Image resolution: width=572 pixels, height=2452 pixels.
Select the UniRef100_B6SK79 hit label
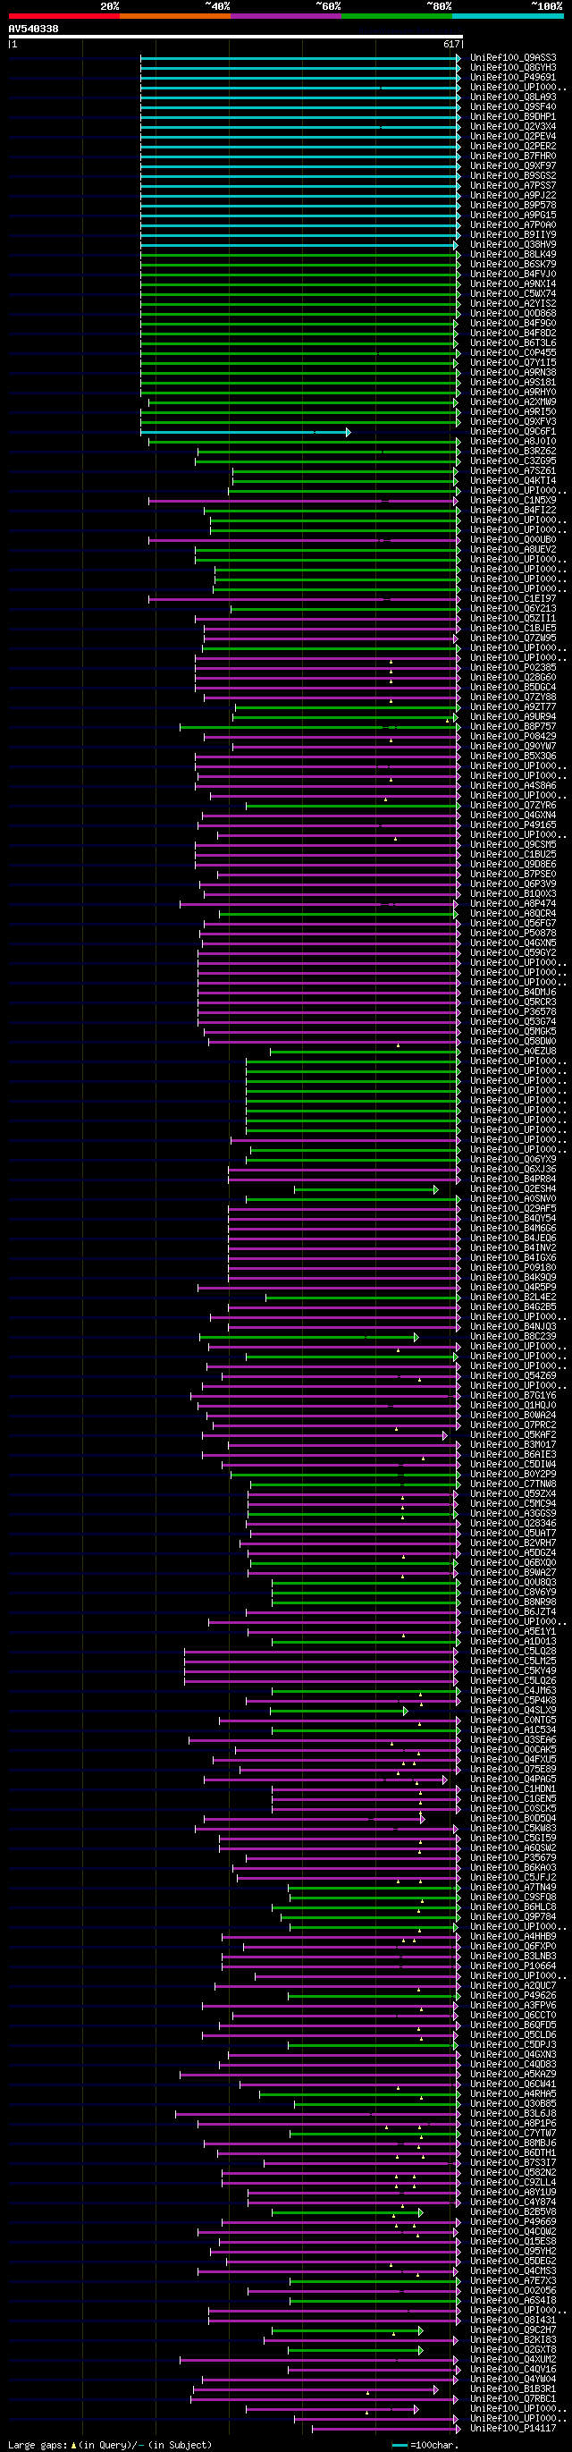pyautogui.click(x=513, y=265)
